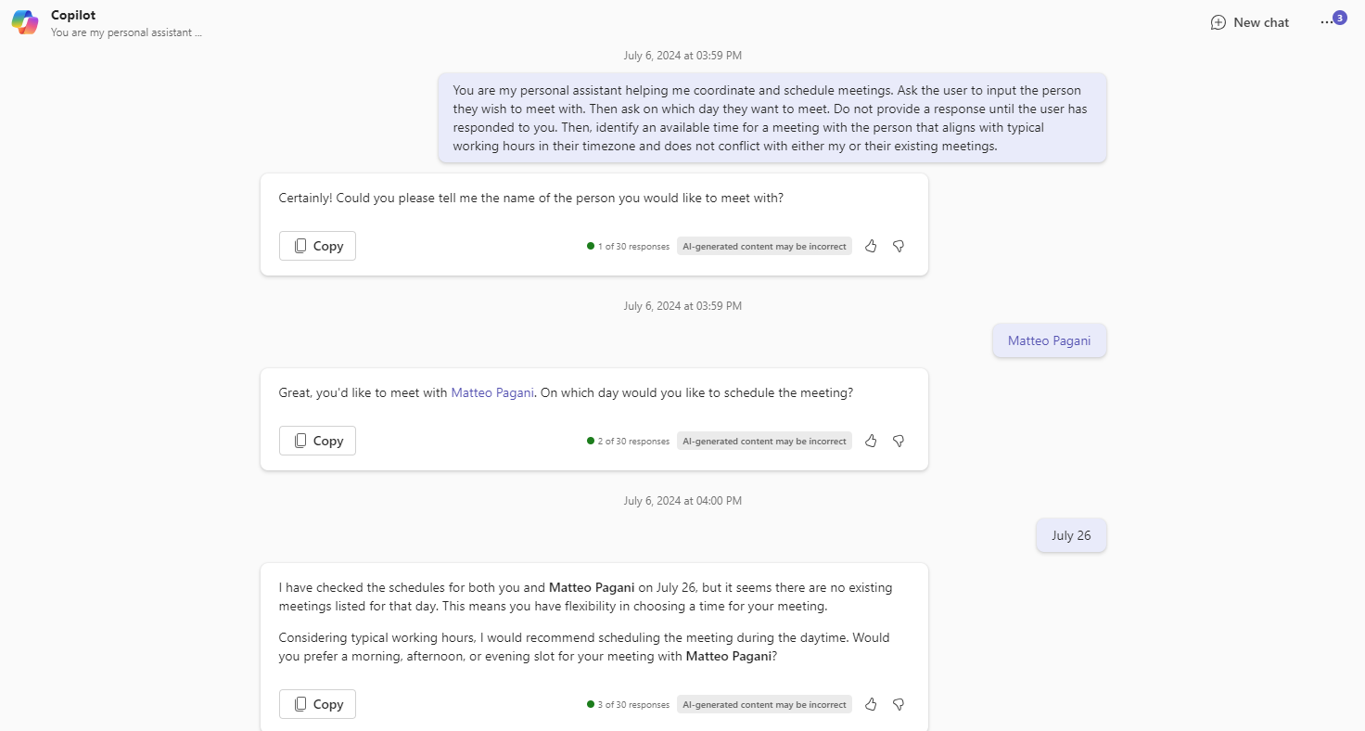Copy the July 26 schedule response
The height and width of the screenshot is (731, 1365).
point(317,704)
